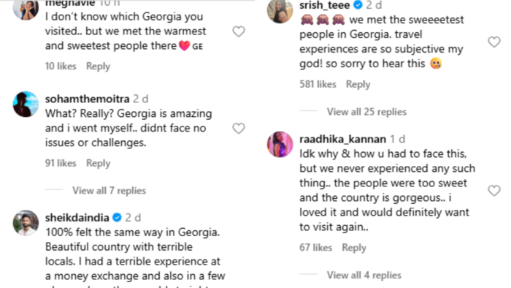The width and height of the screenshot is (511, 288).
Task: Reply to raadhika_kannan's comment
Action: [x=354, y=248]
